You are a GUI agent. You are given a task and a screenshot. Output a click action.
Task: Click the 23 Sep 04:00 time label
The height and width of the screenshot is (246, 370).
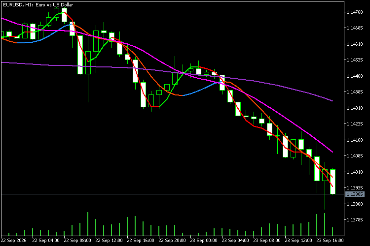coord(235,241)
